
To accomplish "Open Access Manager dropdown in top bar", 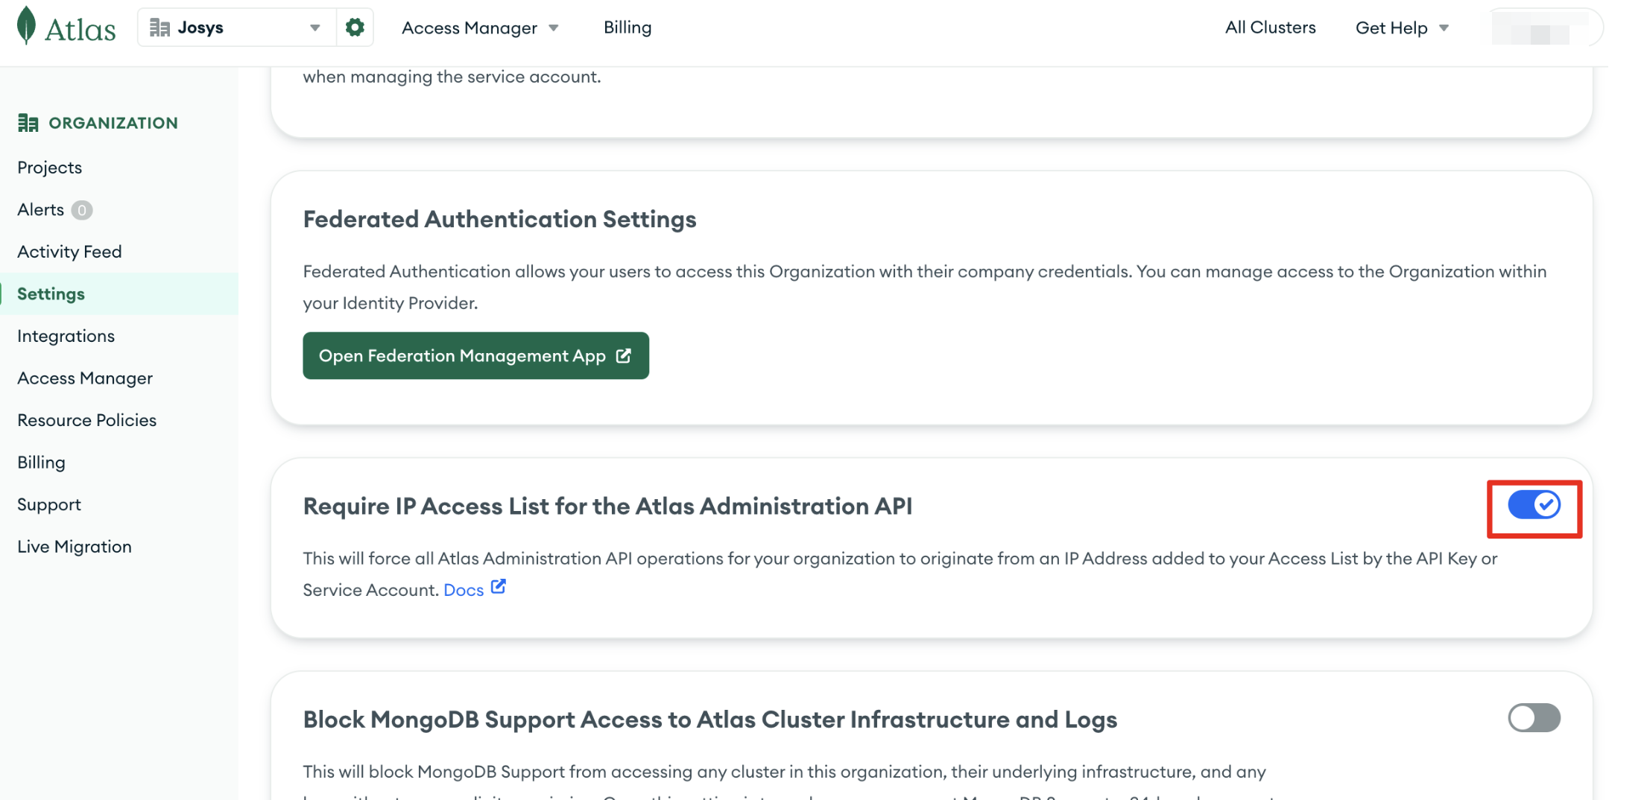I will pos(480,28).
